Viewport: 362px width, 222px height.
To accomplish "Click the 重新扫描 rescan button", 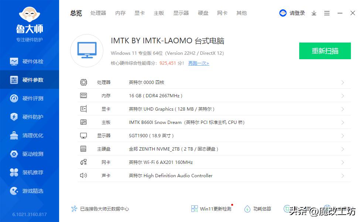I will (325, 51).
